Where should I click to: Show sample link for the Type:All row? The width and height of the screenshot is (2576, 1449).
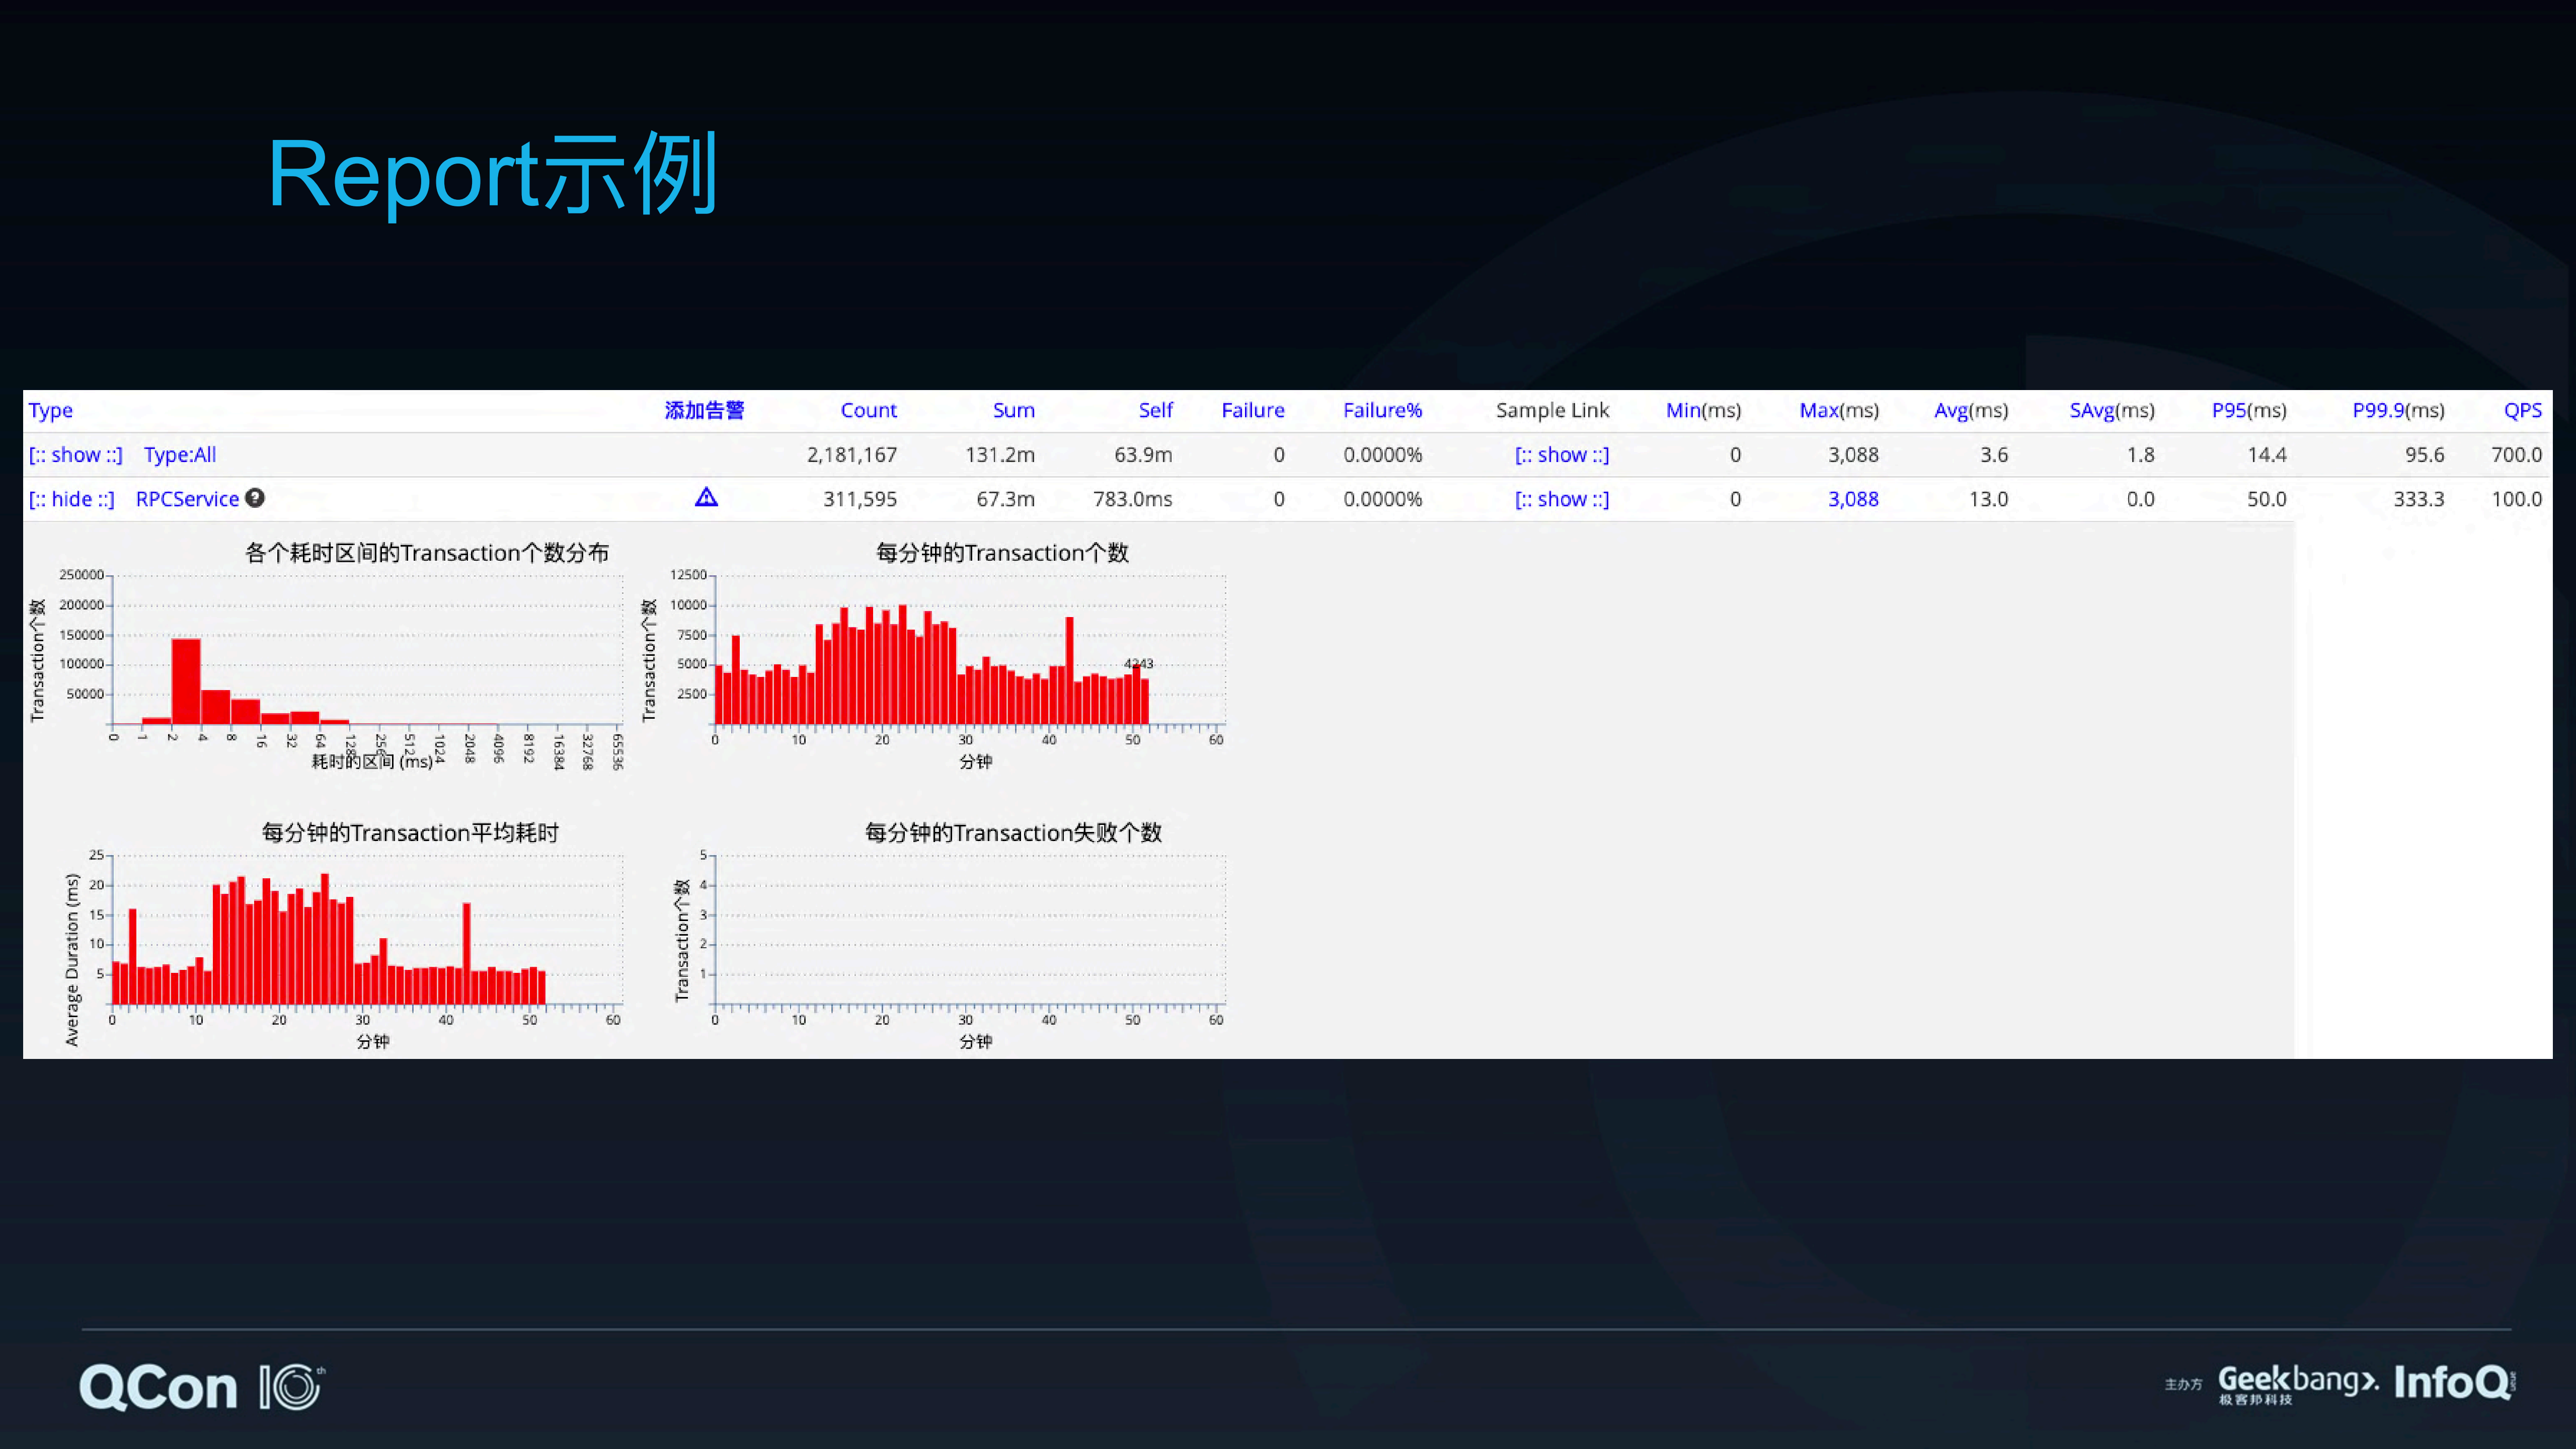click(x=1561, y=454)
